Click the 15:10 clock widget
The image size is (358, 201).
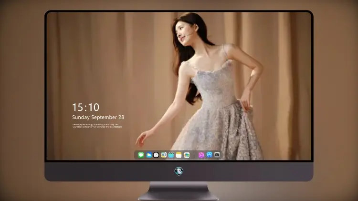point(85,107)
